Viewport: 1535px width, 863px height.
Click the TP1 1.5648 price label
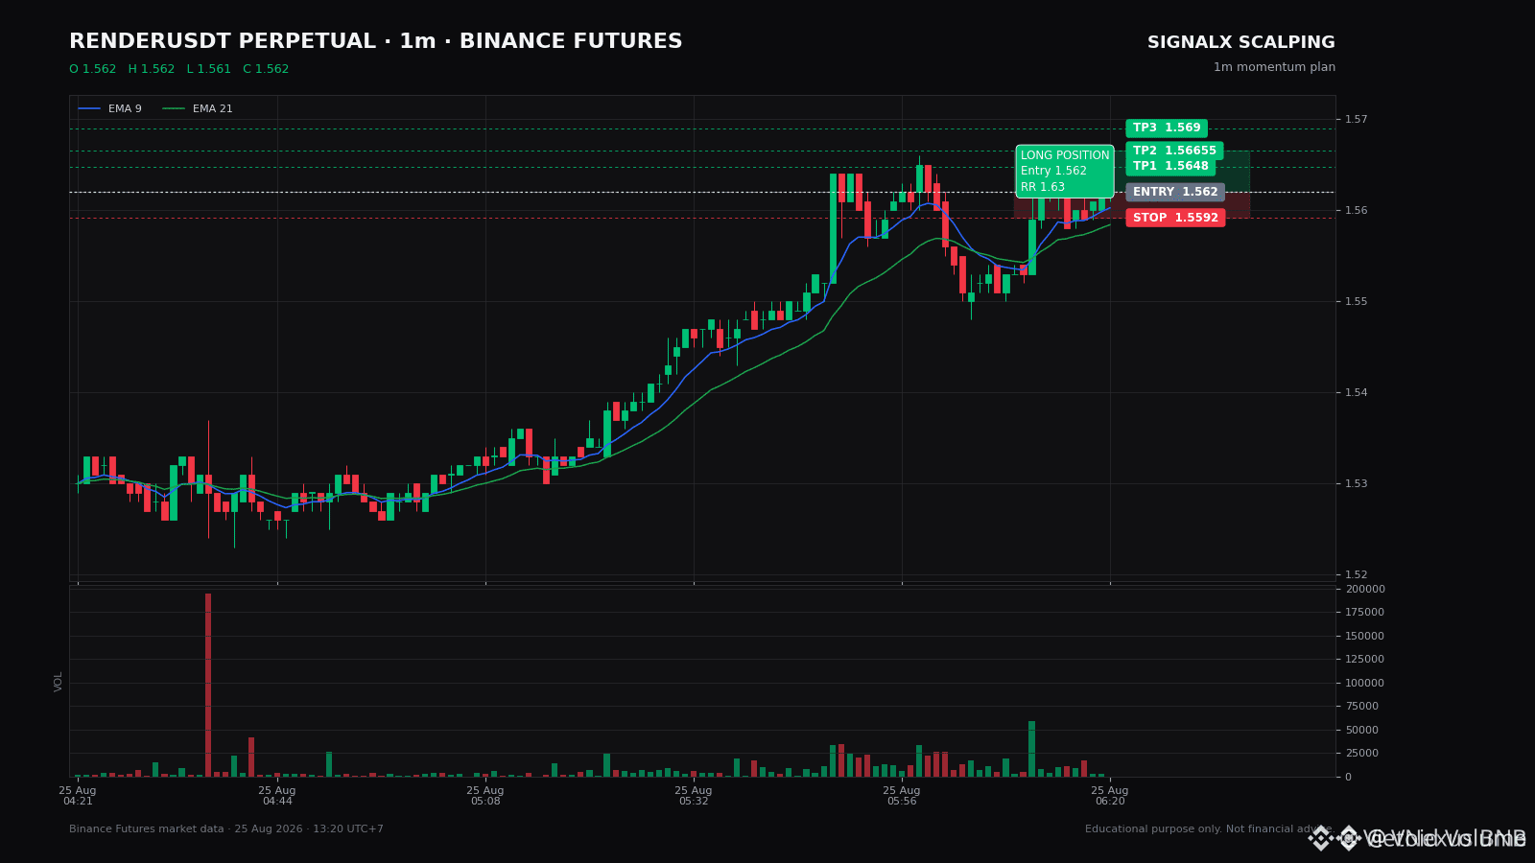click(1170, 166)
